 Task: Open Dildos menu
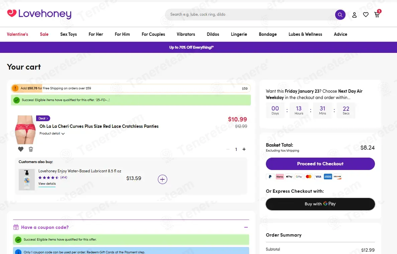pyautogui.click(x=213, y=34)
